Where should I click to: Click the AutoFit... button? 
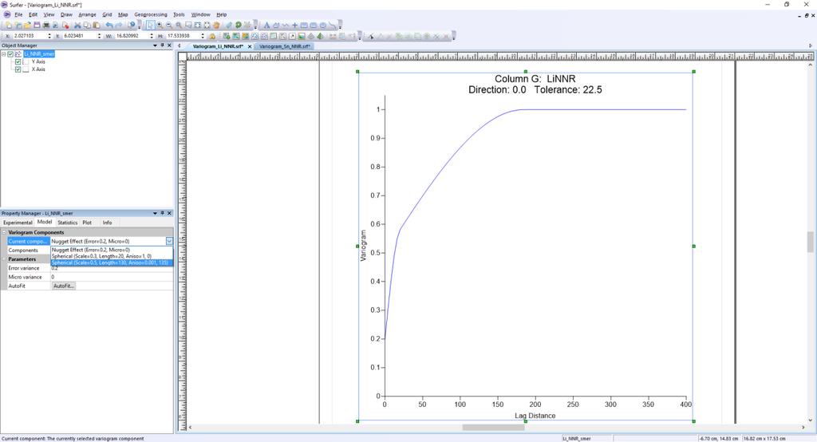coord(64,286)
